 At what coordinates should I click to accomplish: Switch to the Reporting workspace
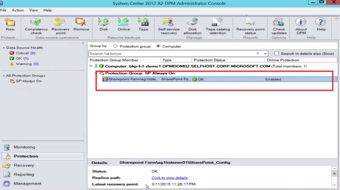pyautogui.click(x=43, y=174)
